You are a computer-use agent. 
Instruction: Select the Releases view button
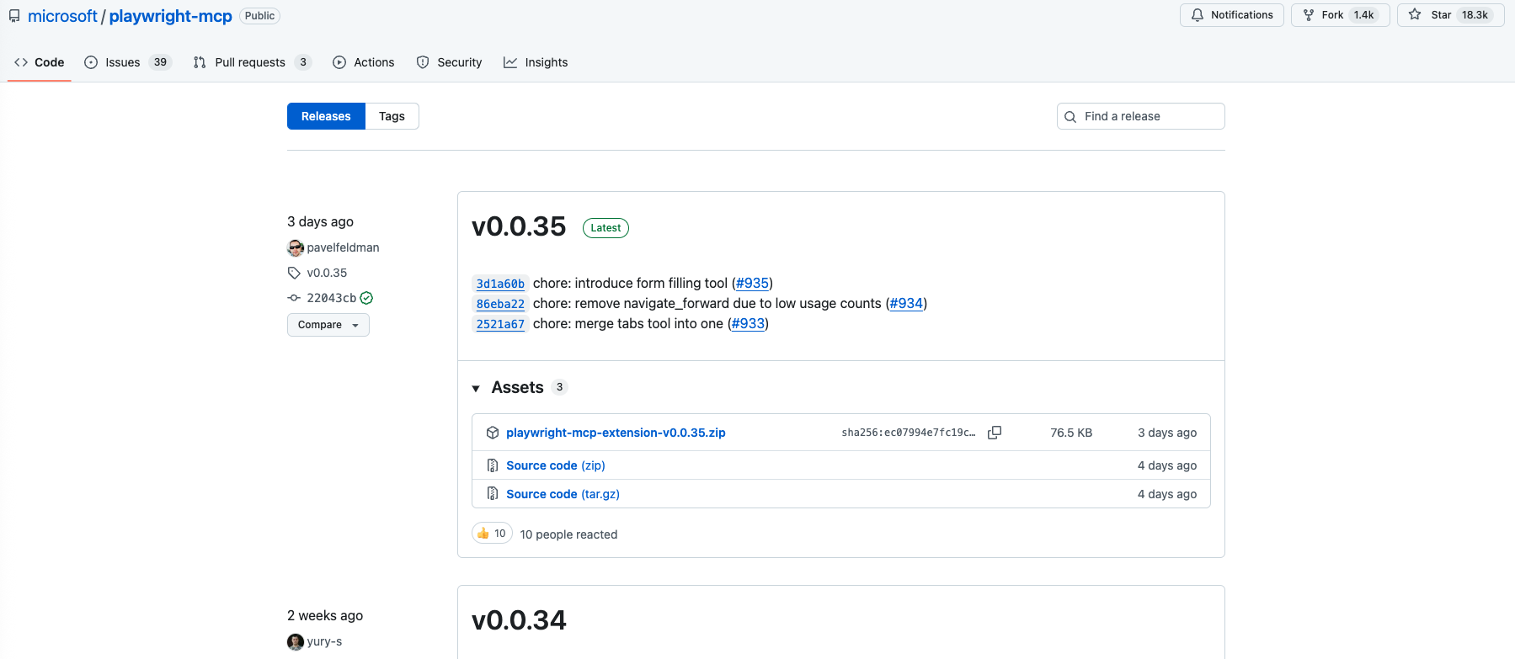[326, 116]
